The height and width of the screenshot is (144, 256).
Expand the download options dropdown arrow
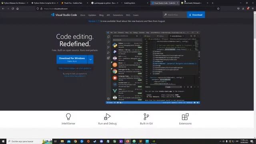[x=90, y=60]
